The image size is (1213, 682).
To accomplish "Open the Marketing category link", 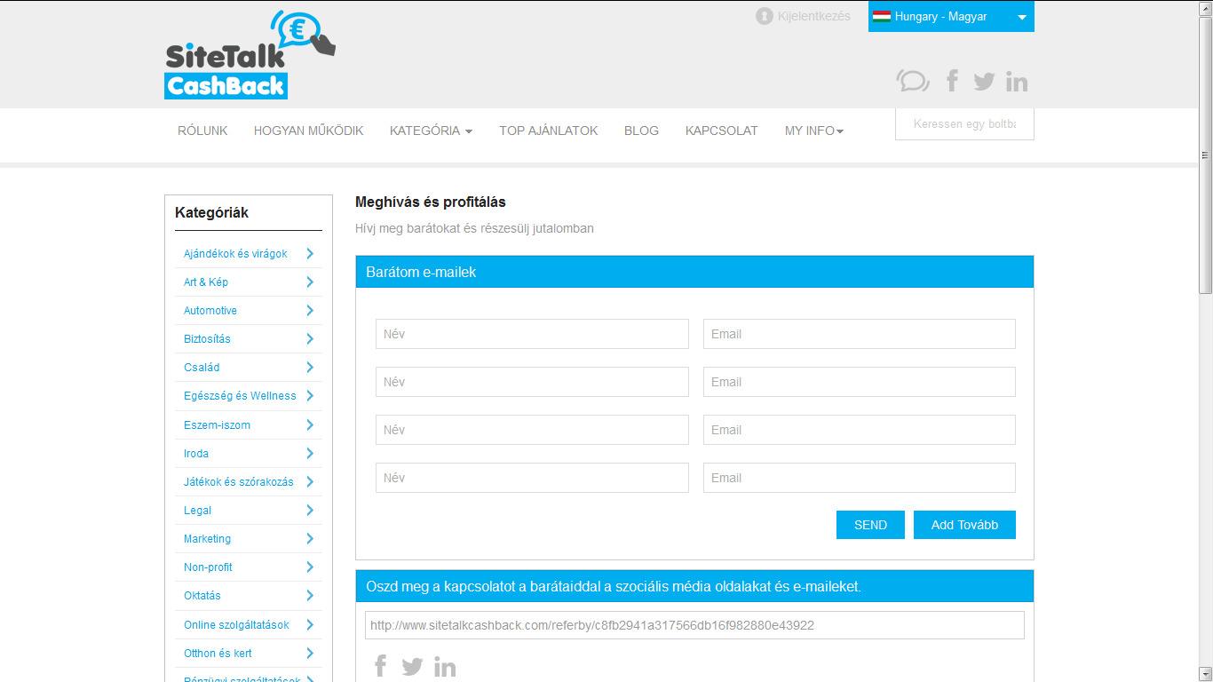I will tap(207, 539).
